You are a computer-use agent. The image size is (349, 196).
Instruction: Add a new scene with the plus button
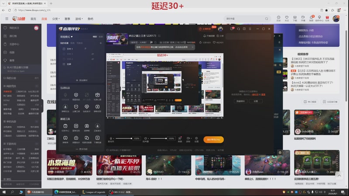pyautogui.click(x=101, y=43)
